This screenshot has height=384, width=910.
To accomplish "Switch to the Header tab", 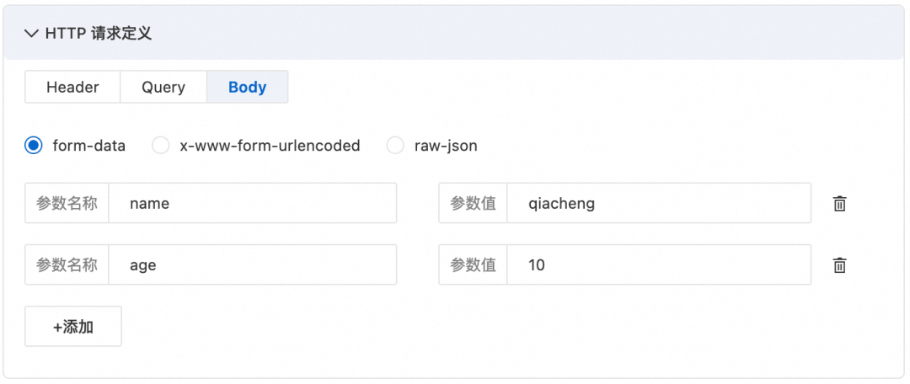I will click(x=72, y=87).
